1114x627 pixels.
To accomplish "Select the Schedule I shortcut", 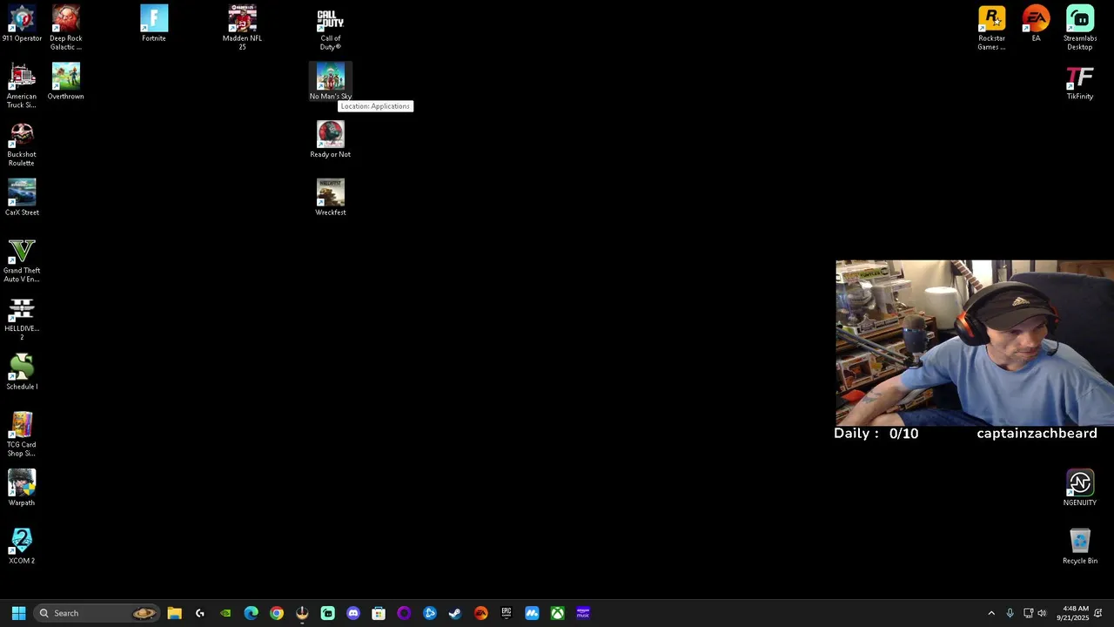I will coord(22,372).
